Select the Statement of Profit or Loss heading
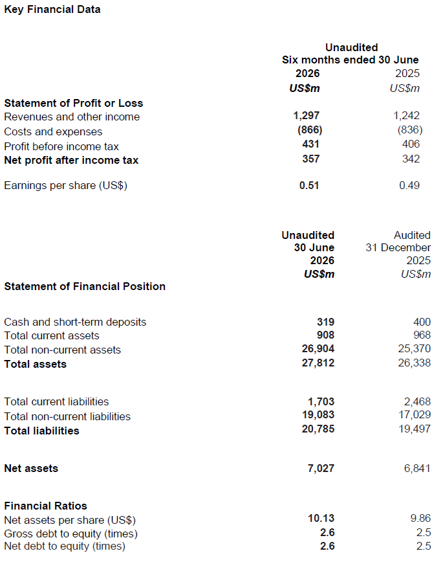The height and width of the screenshot is (562, 443). (x=74, y=103)
